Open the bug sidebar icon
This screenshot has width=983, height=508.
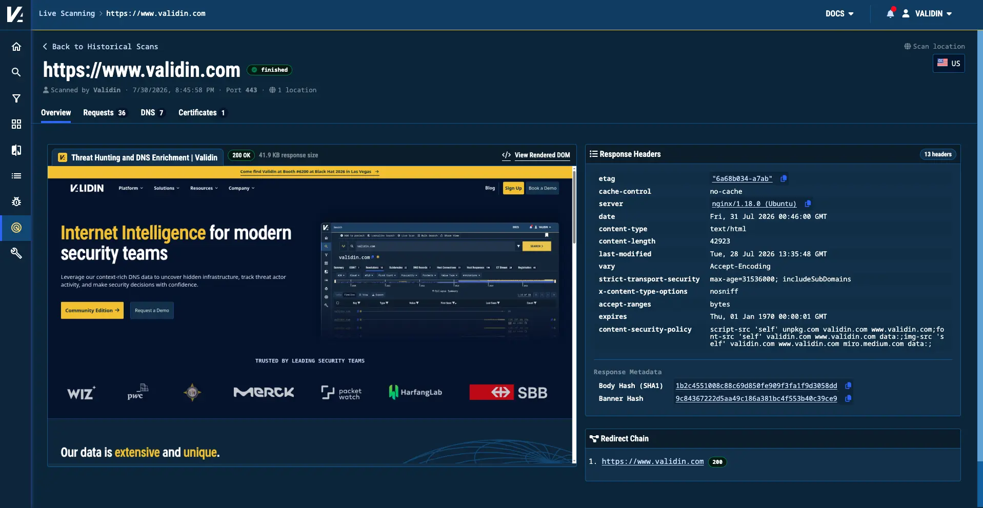[16, 201]
